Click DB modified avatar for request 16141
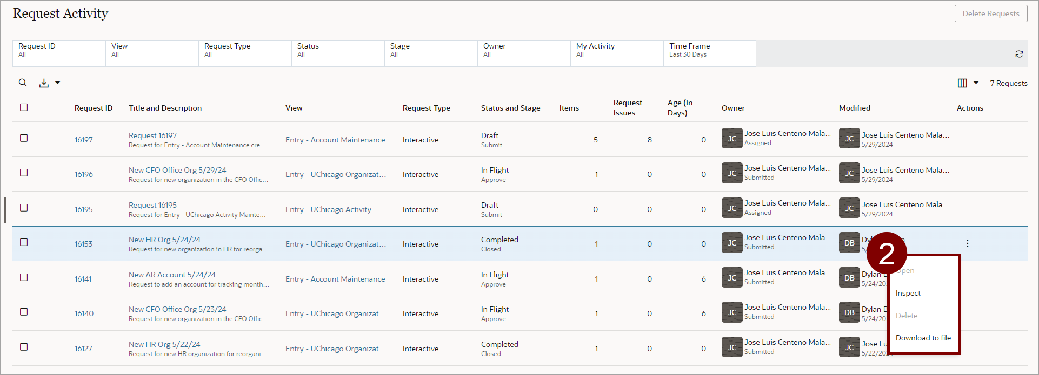 [849, 278]
